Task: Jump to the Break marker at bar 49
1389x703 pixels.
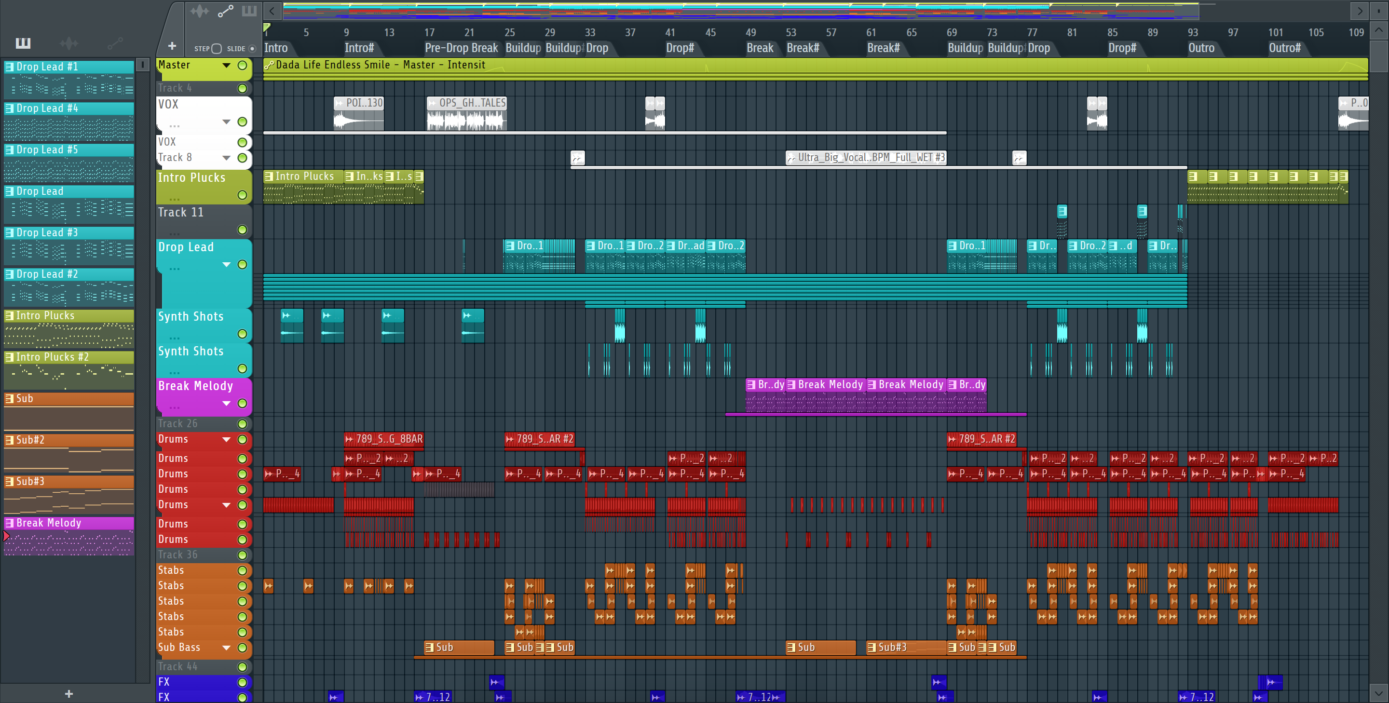Action: 760,48
